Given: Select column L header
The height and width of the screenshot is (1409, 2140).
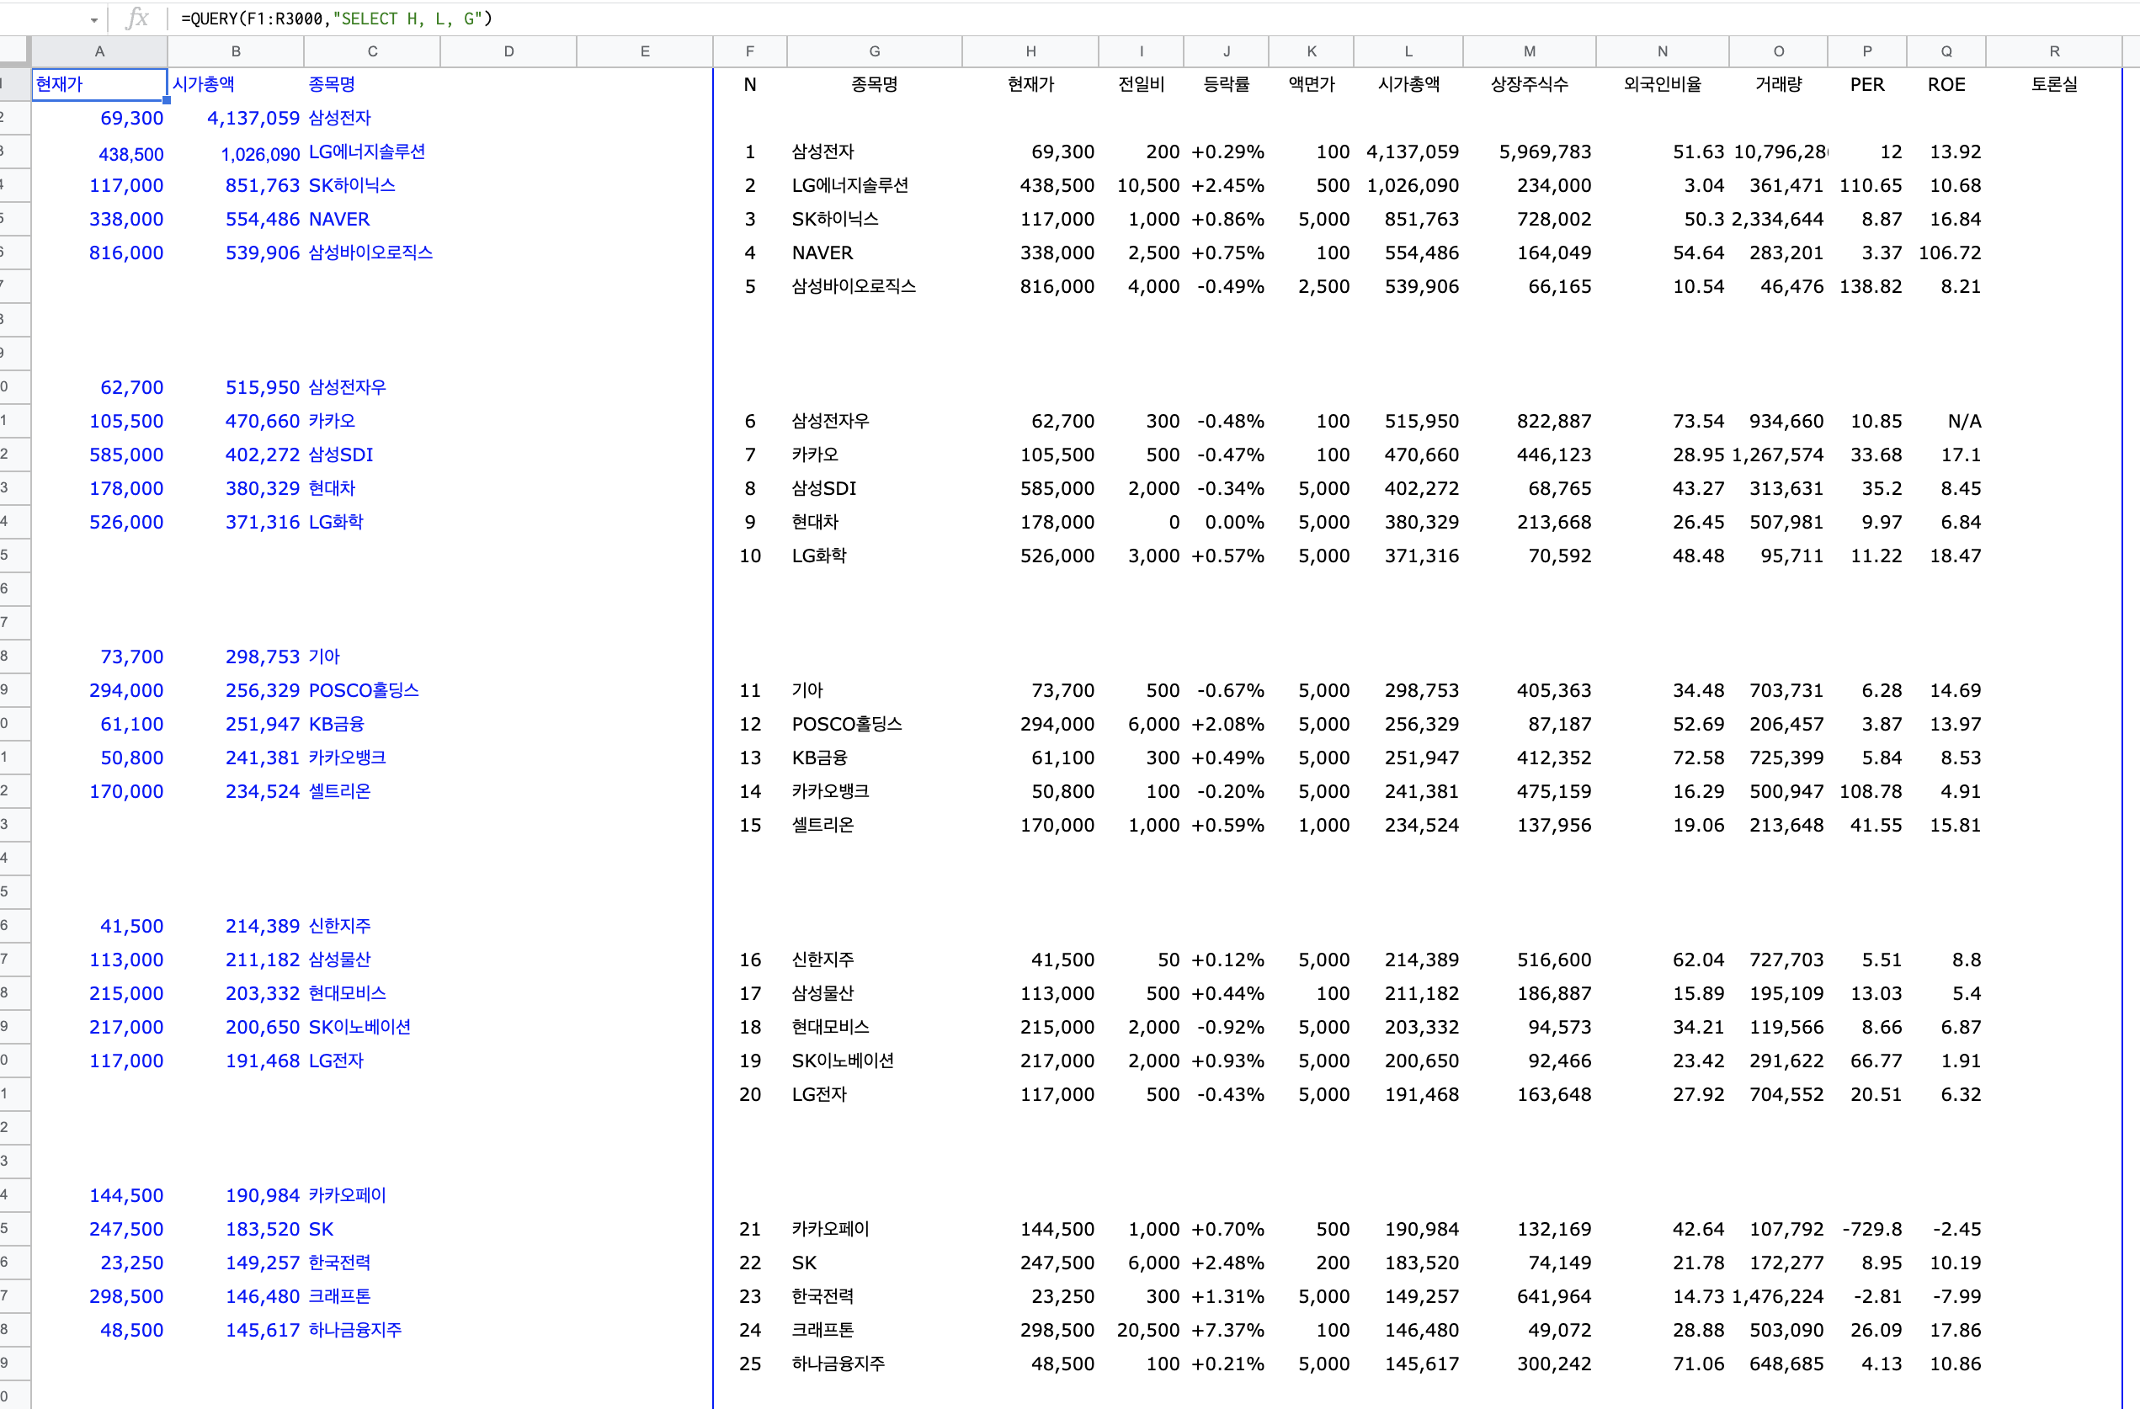Looking at the screenshot, I should [1408, 51].
